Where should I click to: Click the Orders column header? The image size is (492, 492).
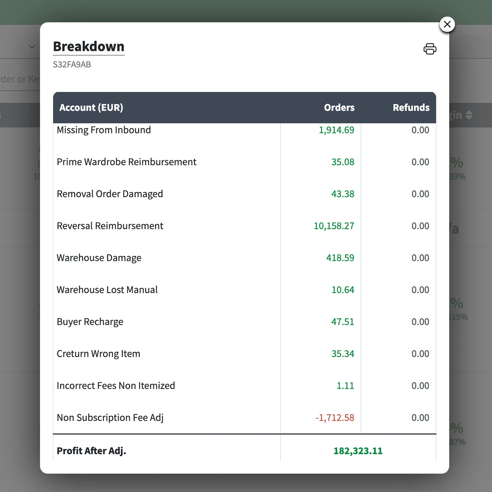coord(339,108)
